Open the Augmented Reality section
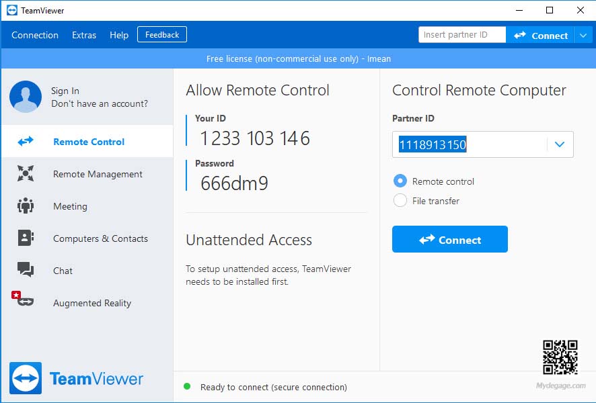The image size is (596, 403). coord(87,303)
